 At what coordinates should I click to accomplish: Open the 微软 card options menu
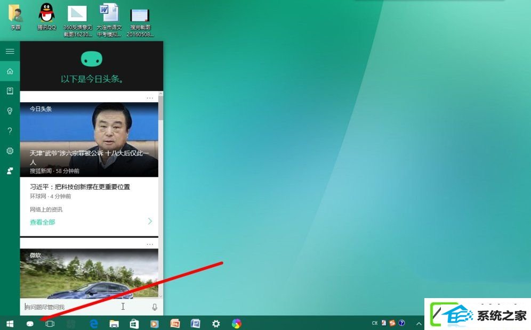[150, 244]
